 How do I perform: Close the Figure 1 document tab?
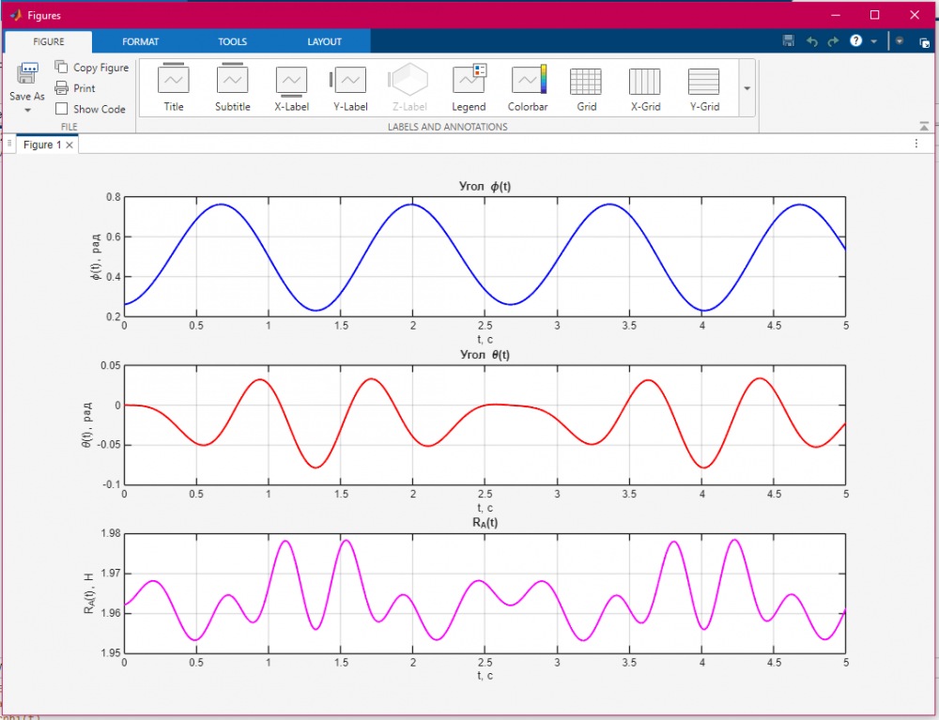69,146
